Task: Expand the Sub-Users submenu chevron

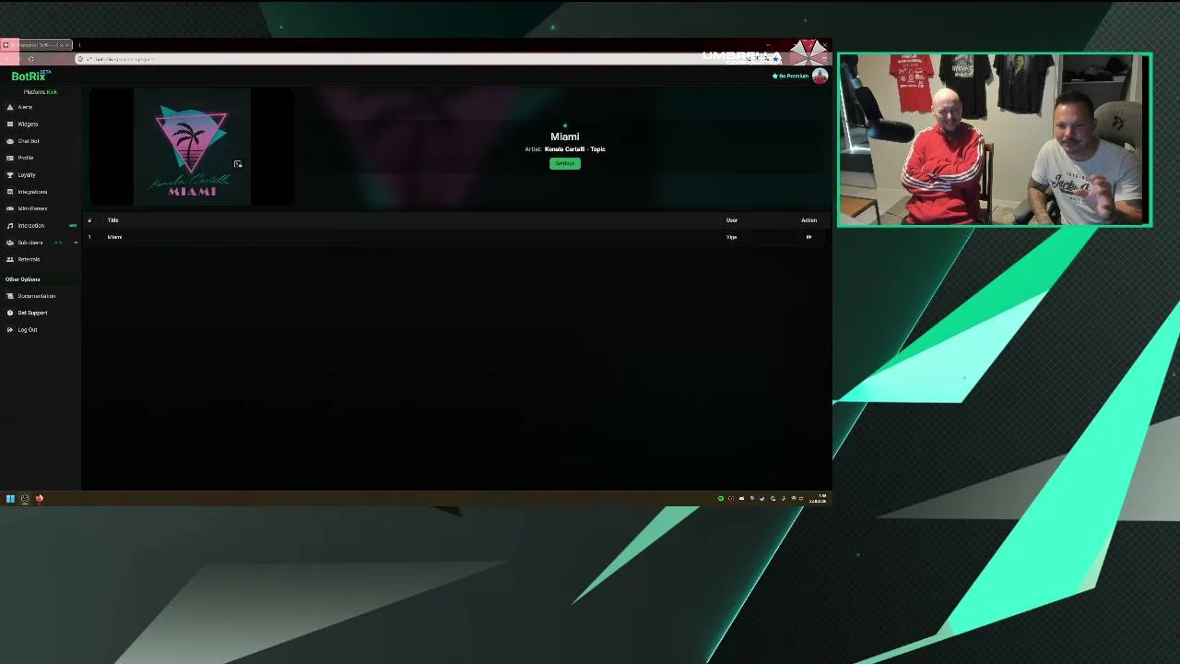Action: [x=76, y=243]
